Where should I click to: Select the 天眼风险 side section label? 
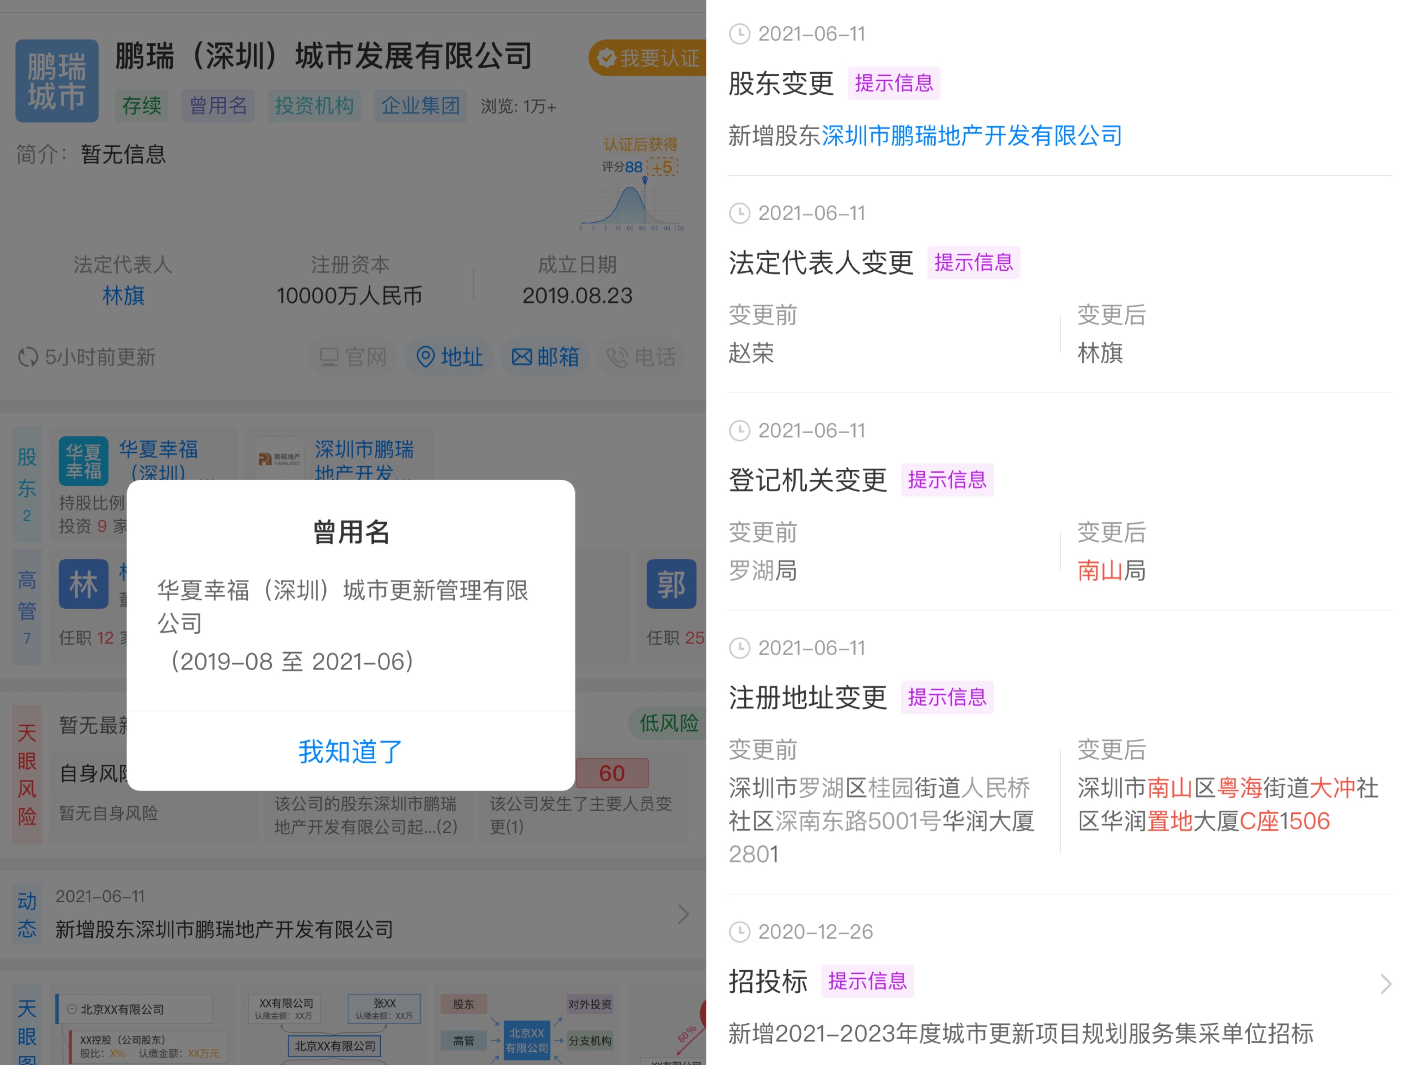[27, 774]
